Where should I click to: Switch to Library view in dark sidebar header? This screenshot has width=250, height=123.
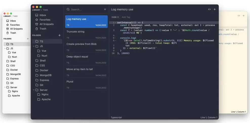pos(36,10)
